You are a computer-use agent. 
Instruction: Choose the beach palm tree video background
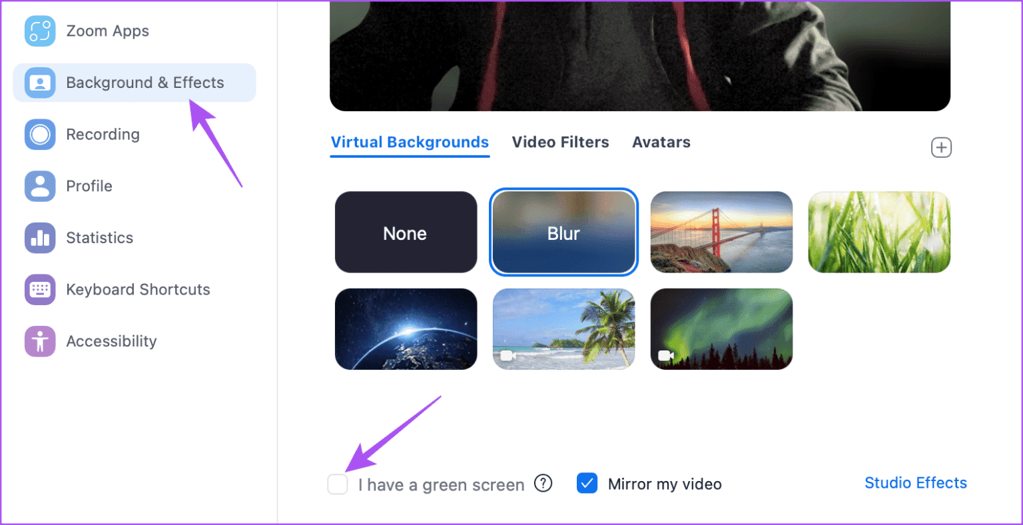[564, 329]
